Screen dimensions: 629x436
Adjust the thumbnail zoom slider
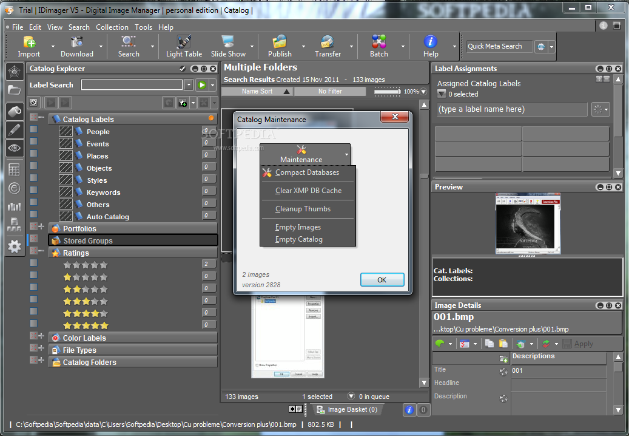[x=388, y=92]
